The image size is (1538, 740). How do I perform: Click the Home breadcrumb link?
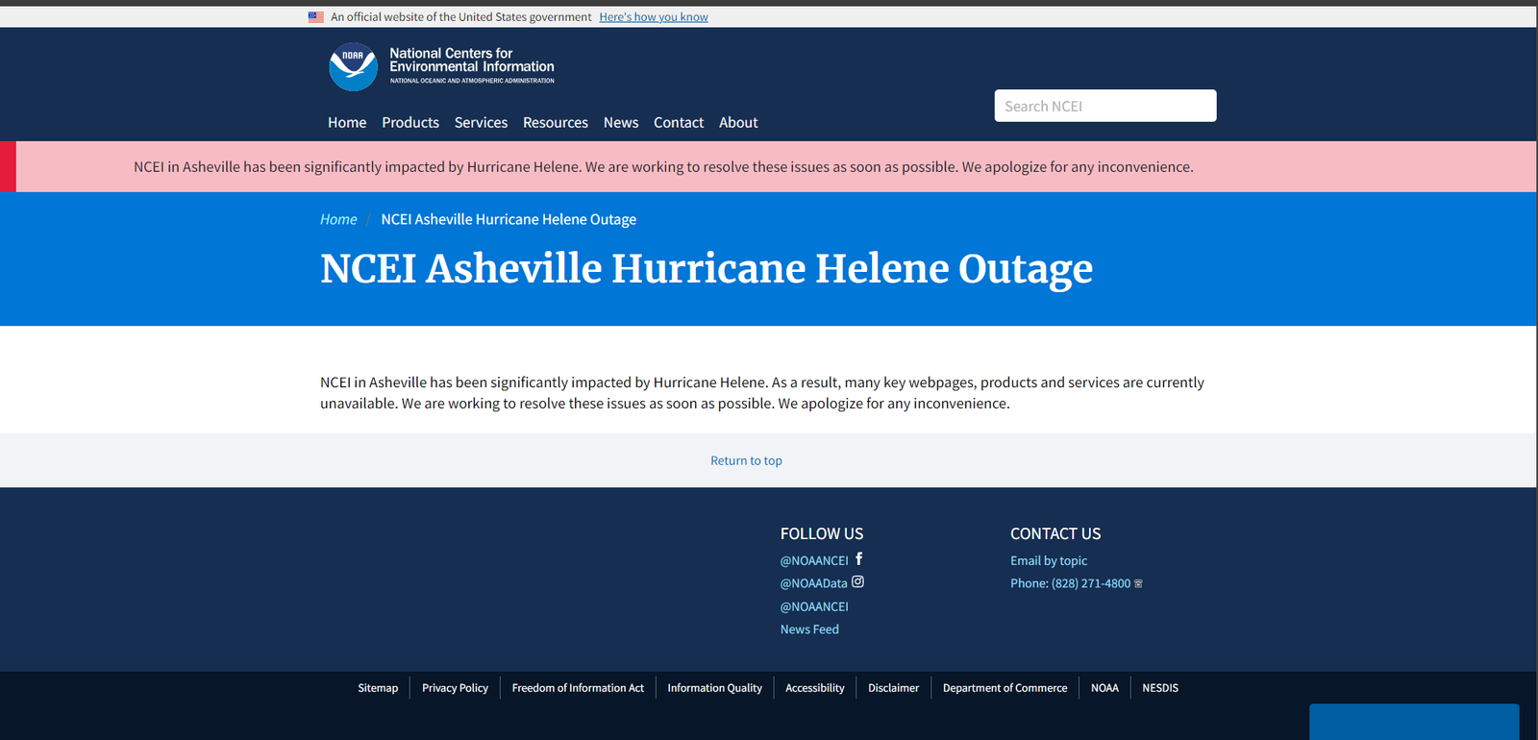pos(338,219)
